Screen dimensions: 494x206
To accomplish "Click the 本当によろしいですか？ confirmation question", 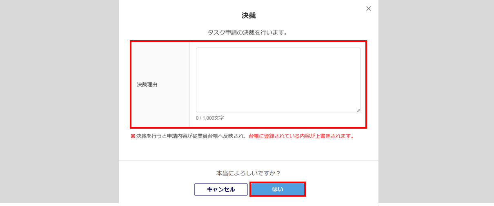I will pos(248,173).
